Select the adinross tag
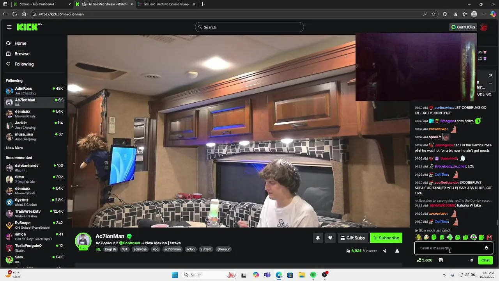The width and height of the screenshot is (499, 281). [140, 249]
